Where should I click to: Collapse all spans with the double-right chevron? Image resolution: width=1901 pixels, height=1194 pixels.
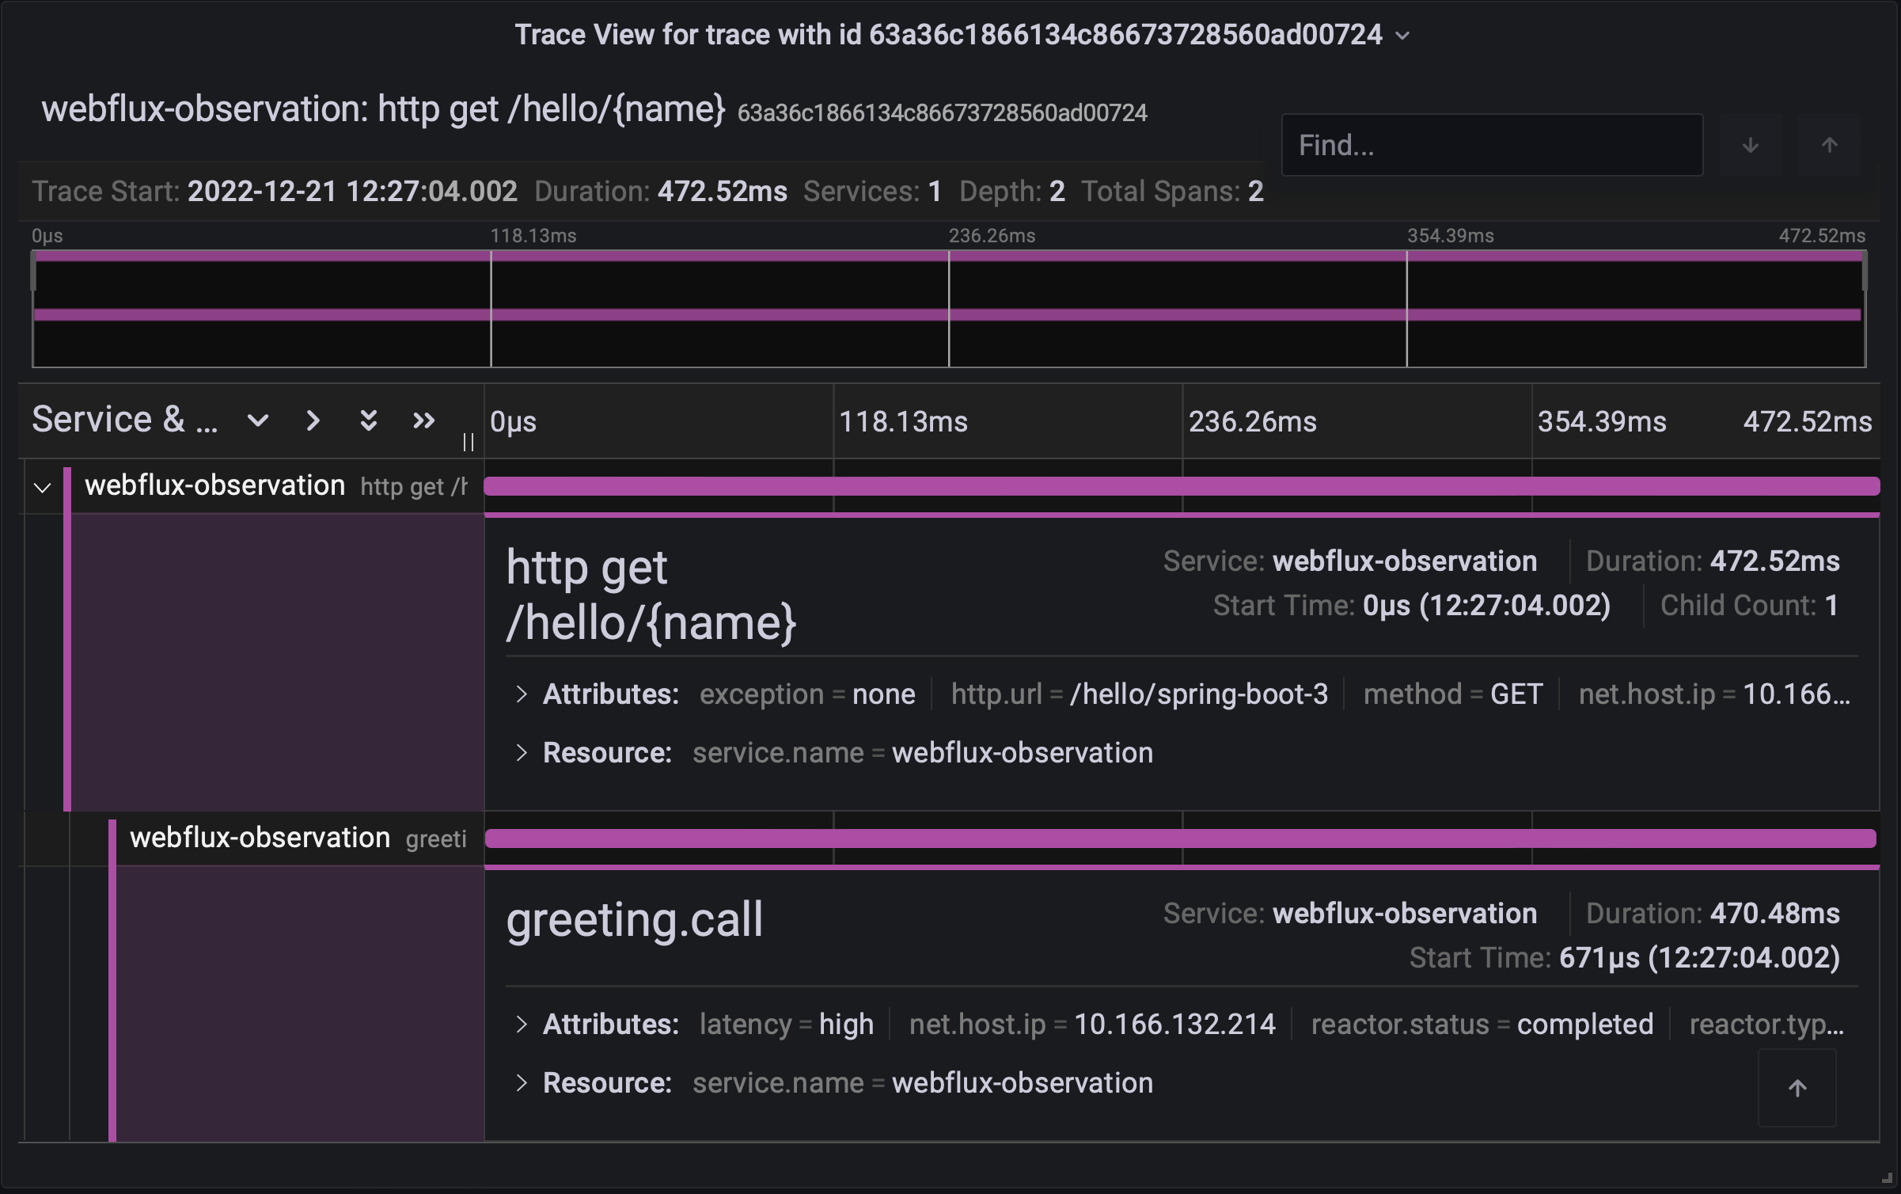[x=424, y=420]
